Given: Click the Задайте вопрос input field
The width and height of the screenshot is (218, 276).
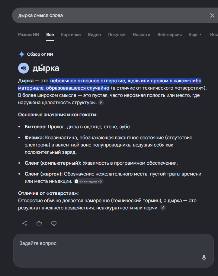Looking at the screenshot, I should point(114,251).
